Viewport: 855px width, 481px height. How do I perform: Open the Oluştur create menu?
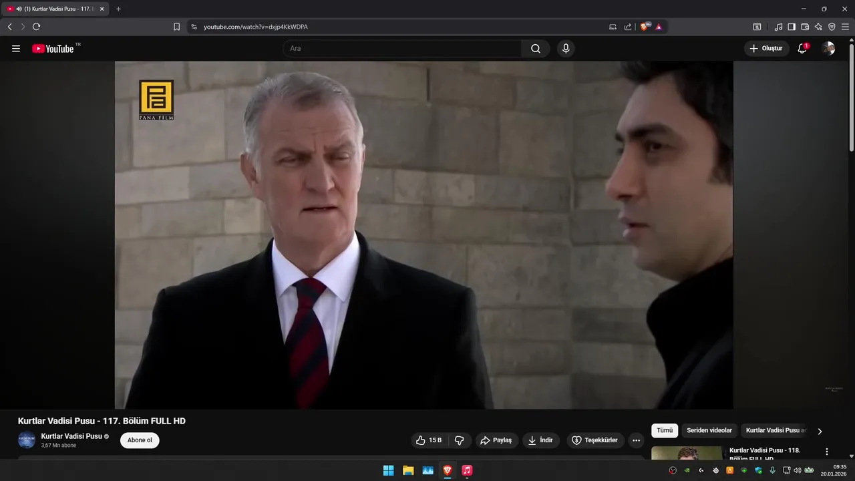(x=766, y=49)
